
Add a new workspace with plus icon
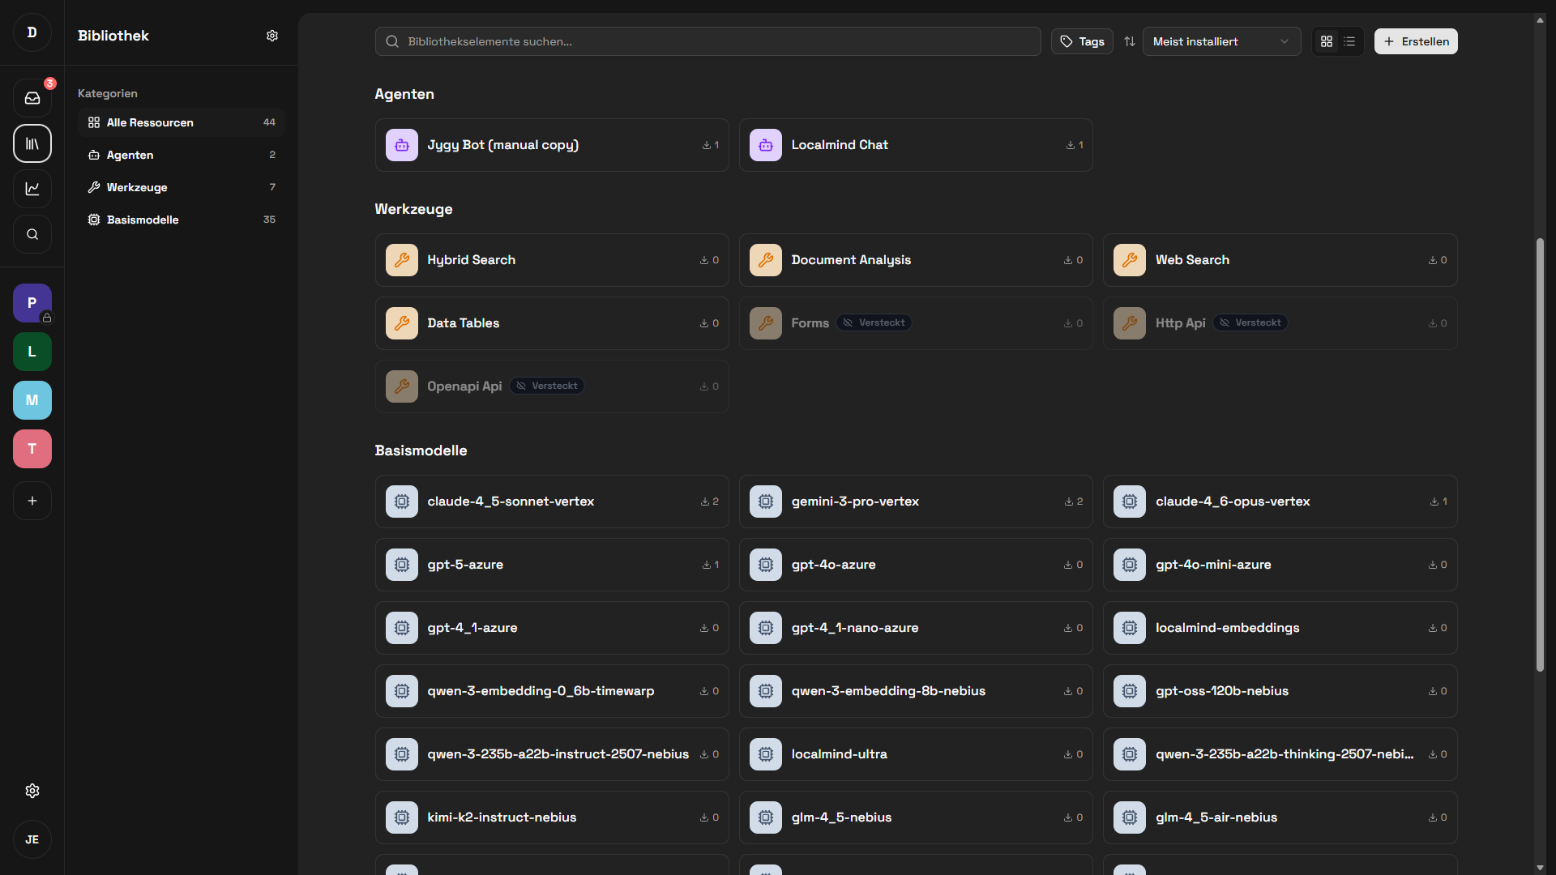tap(32, 501)
